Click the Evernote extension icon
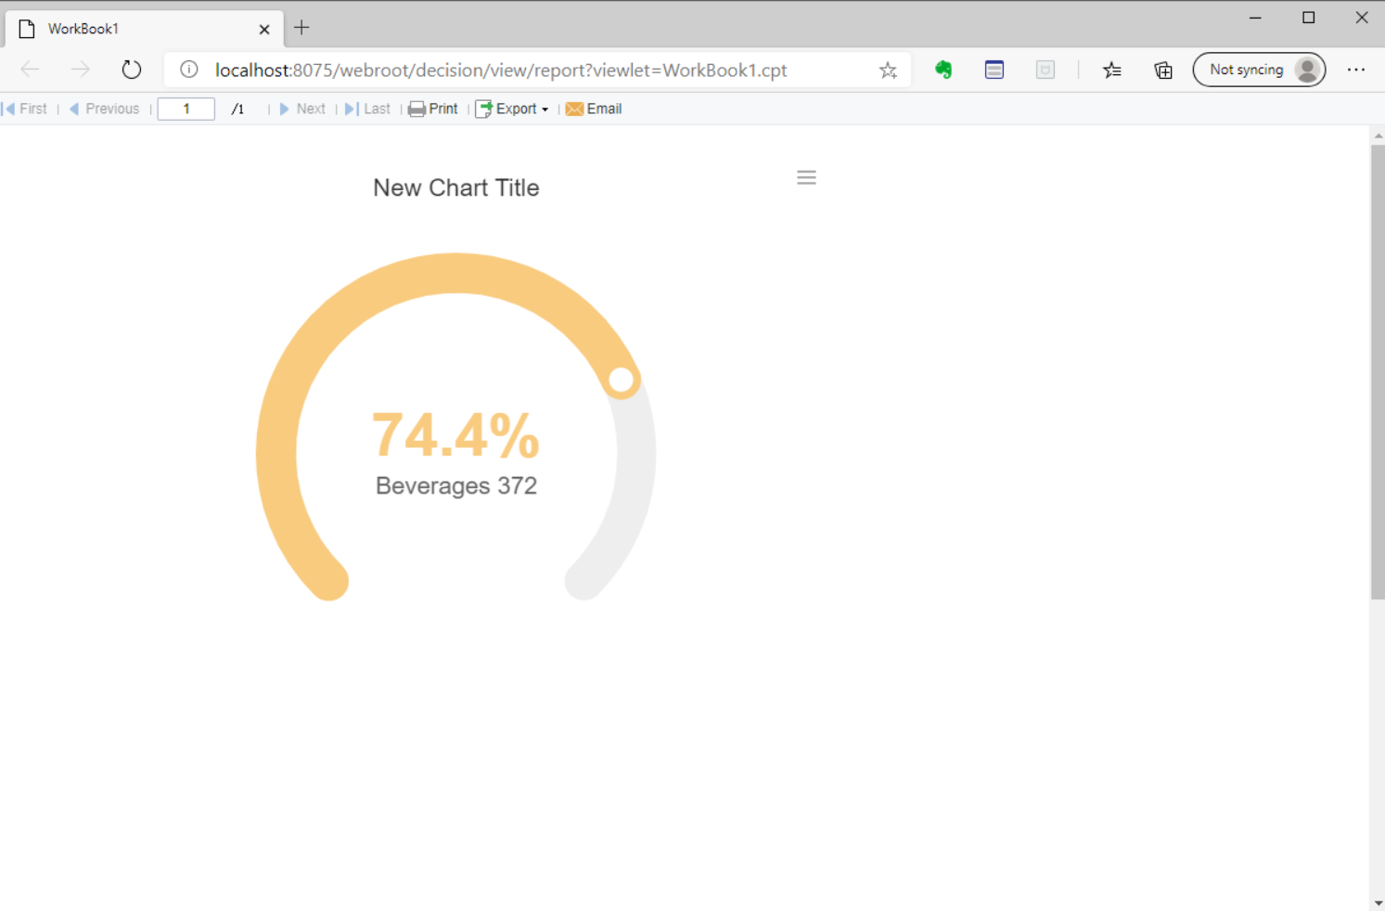 point(943,70)
